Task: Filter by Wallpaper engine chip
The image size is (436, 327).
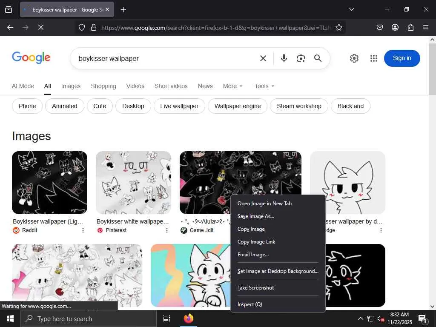Action: (x=238, y=106)
